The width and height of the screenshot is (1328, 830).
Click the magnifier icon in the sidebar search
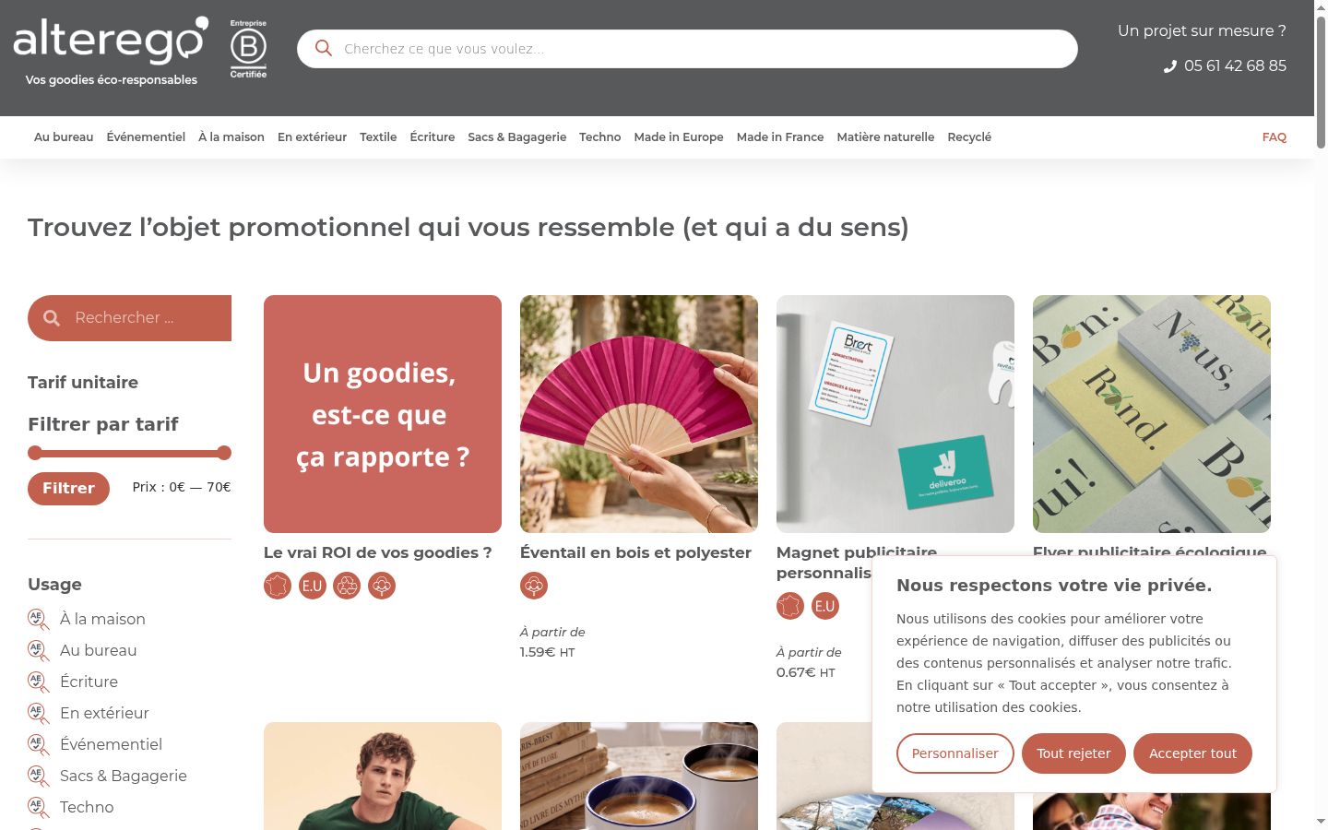coord(52,318)
